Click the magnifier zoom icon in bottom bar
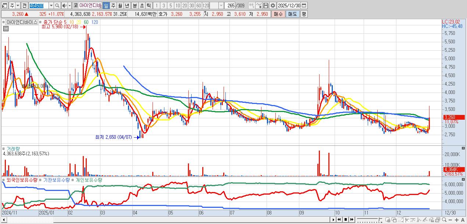467x224 pixels. [x=444, y=220]
